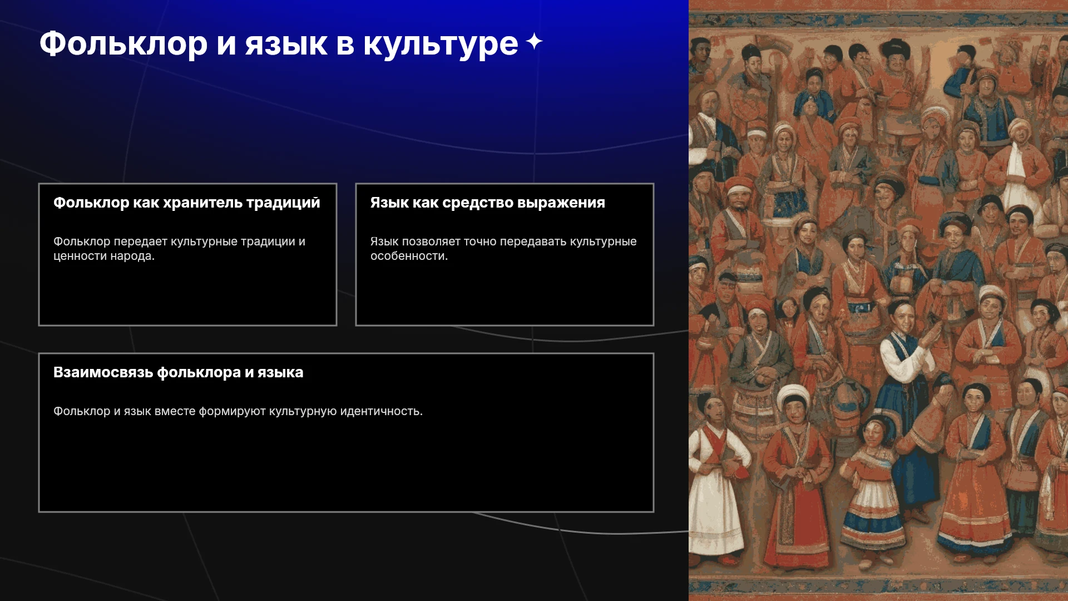The height and width of the screenshot is (601, 1068).
Task: Select the slide title 'Фольклор и язык в культуре'
Action: [x=279, y=44]
